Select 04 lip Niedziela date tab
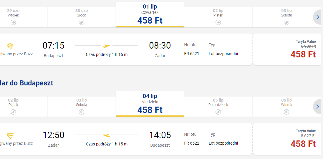This screenshot has height=159, width=323. 150,104
